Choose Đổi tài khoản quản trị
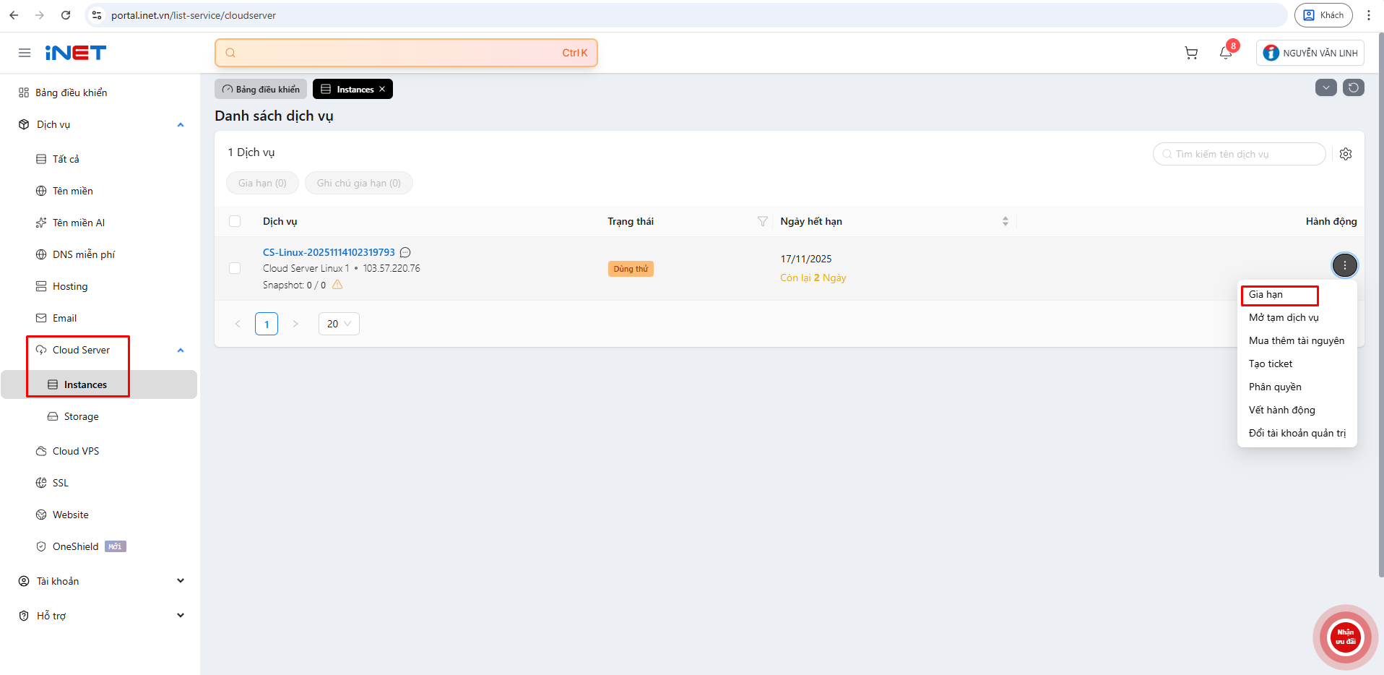Screen dimensions: 1384x675 [1297, 434]
